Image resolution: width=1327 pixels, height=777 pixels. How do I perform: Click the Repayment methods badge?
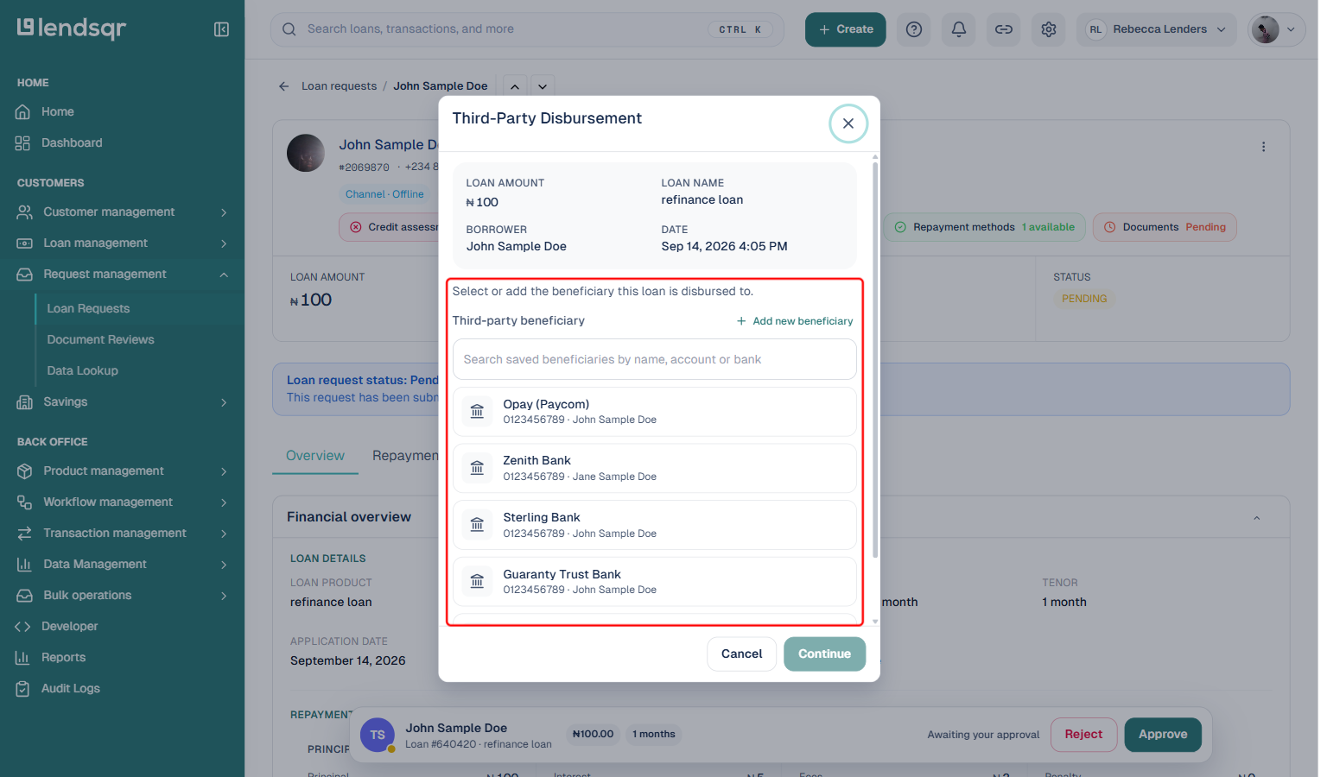(985, 227)
